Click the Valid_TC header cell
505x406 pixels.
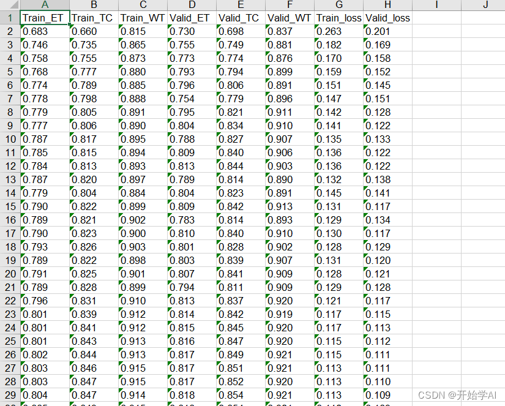point(241,18)
